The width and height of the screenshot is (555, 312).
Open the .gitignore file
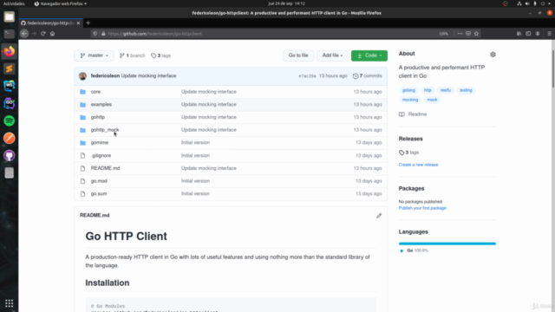(101, 156)
